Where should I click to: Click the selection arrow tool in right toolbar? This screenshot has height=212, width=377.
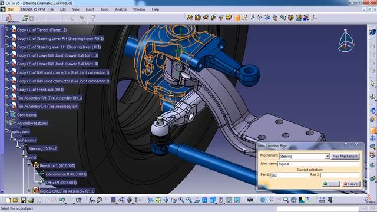click(x=372, y=84)
